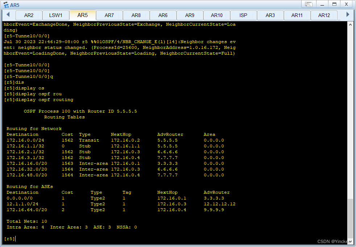Click the 'Routing for Network' heading

coord(34,129)
